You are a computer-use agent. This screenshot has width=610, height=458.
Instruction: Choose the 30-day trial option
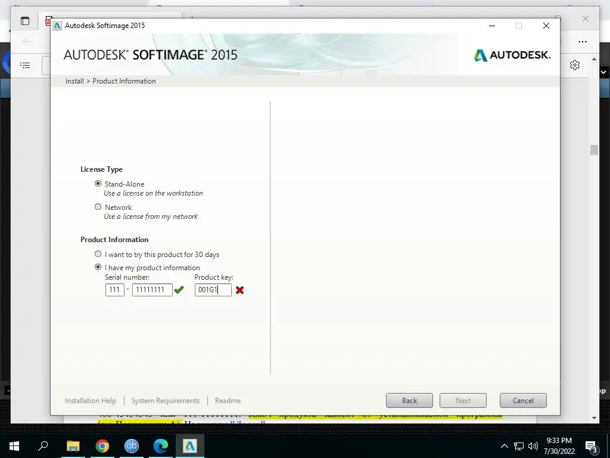(x=98, y=254)
